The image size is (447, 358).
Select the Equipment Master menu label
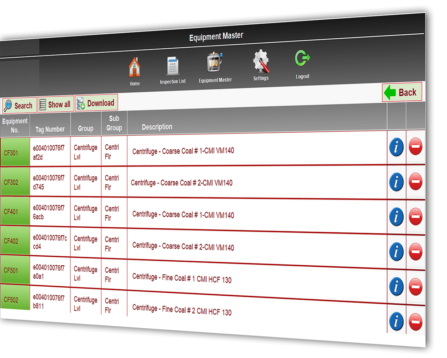pos(215,80)
